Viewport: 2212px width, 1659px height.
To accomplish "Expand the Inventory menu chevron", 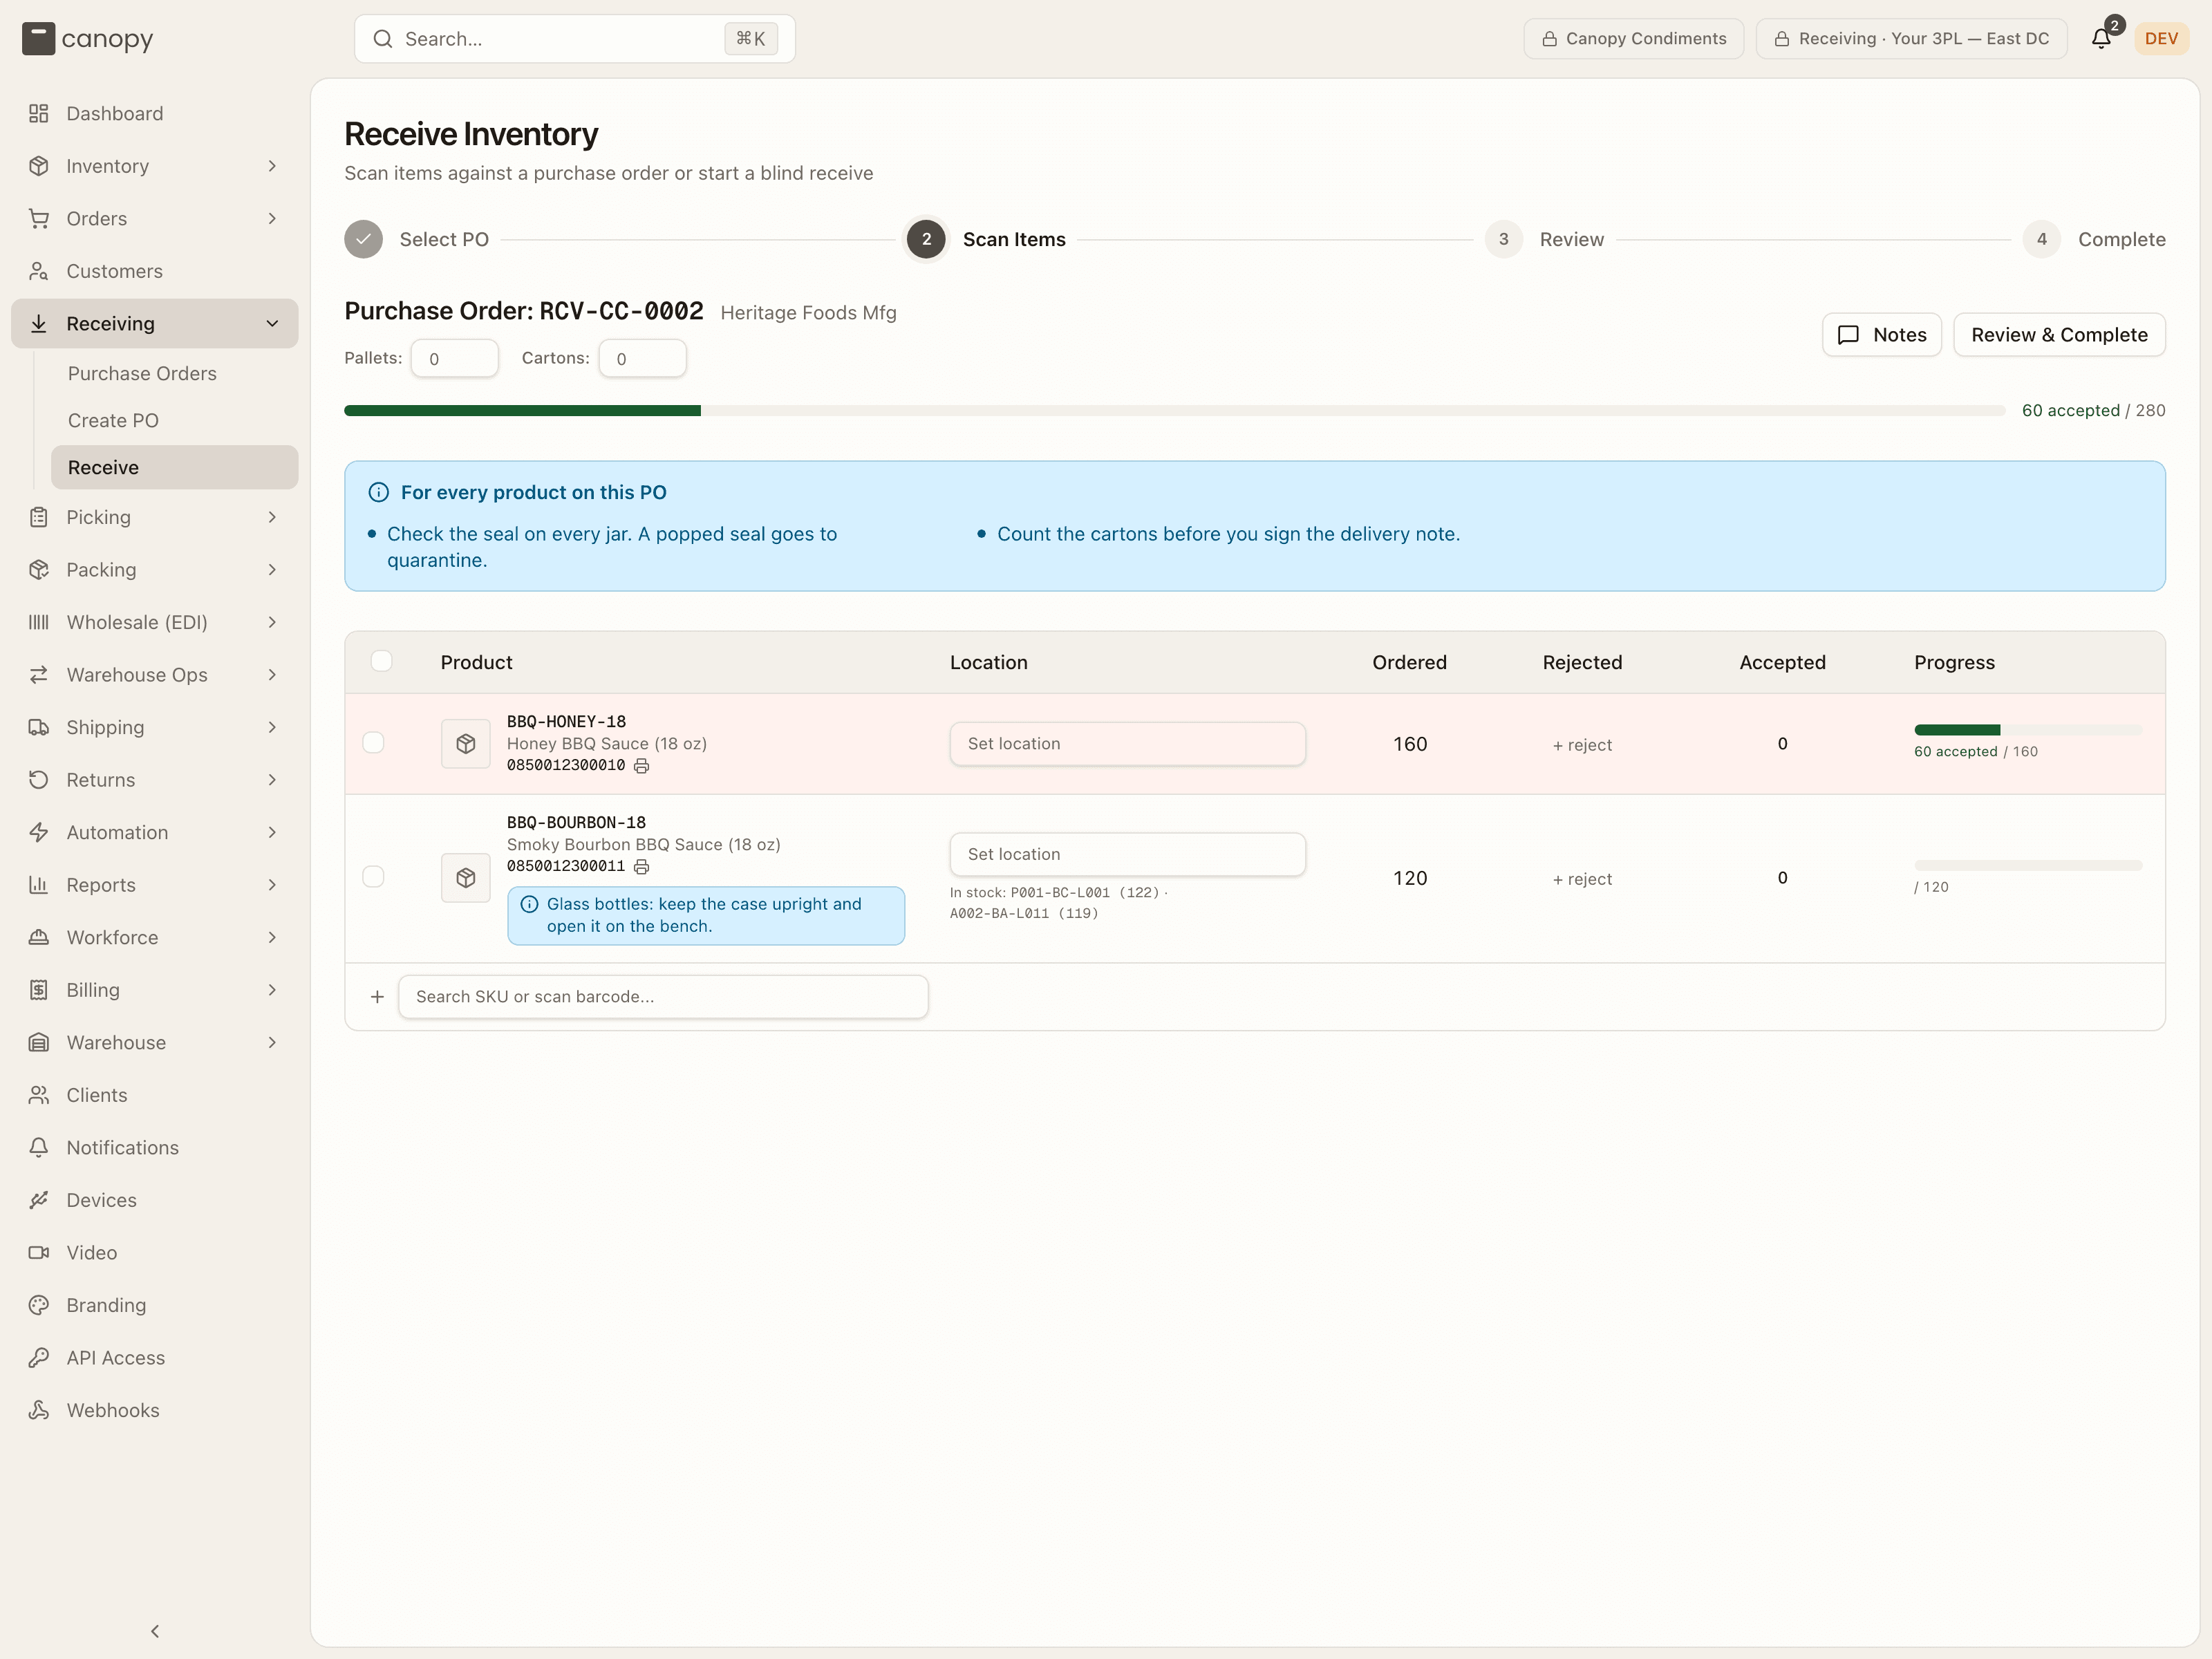I will tap(272, 166).
